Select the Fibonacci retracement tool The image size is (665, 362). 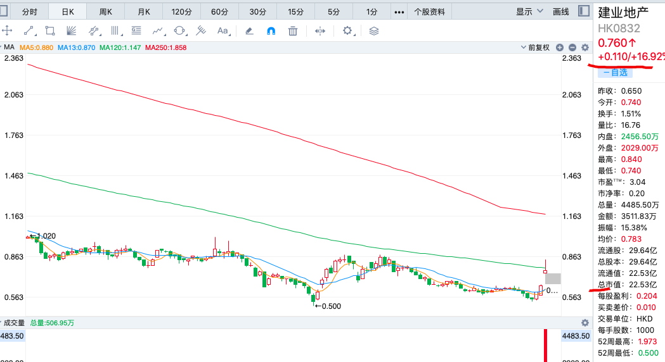click(136, 30)
